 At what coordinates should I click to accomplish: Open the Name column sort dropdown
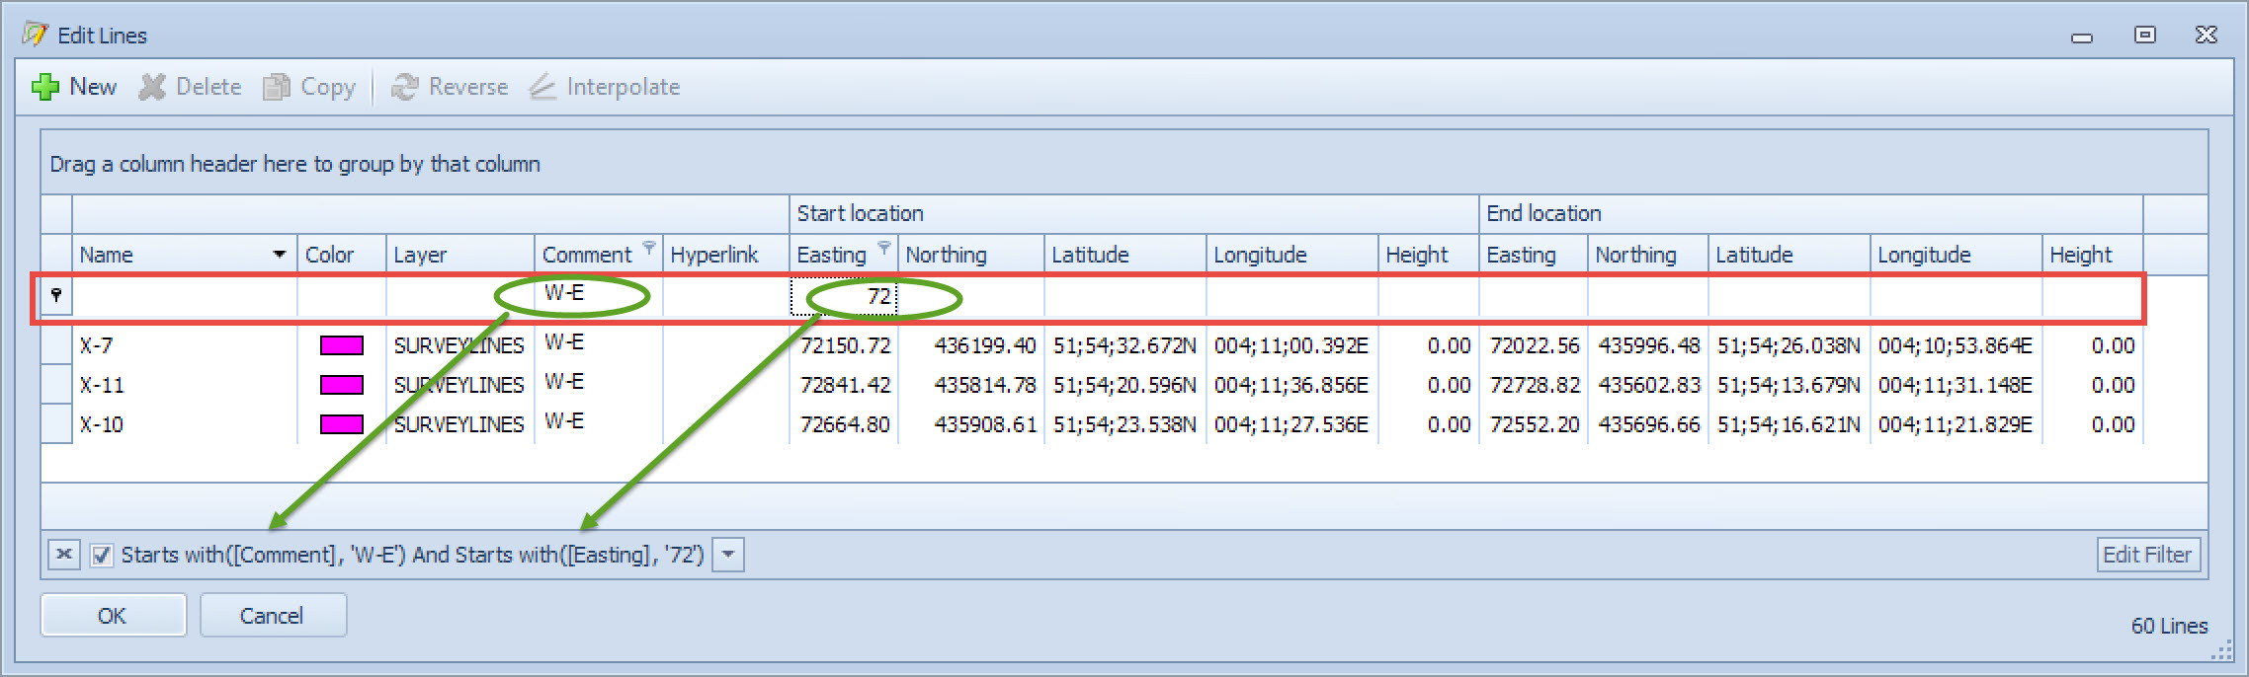280,255
